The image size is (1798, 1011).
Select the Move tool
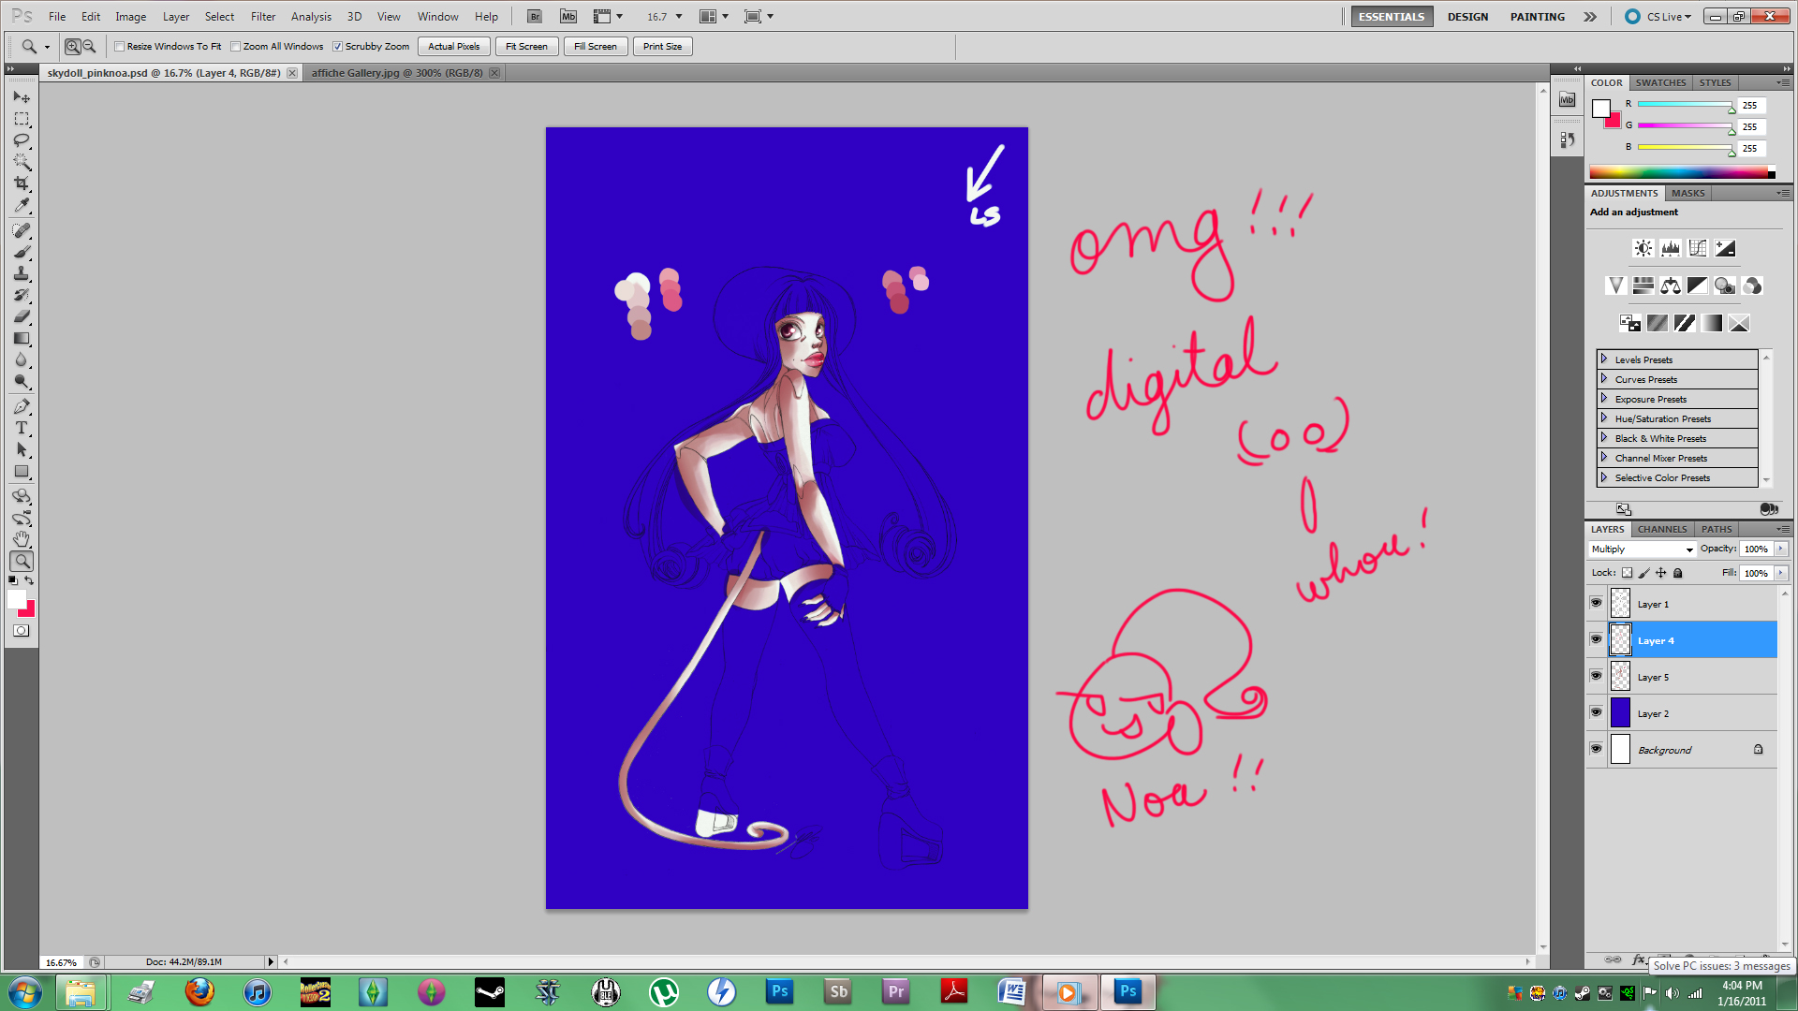(22, 96)
